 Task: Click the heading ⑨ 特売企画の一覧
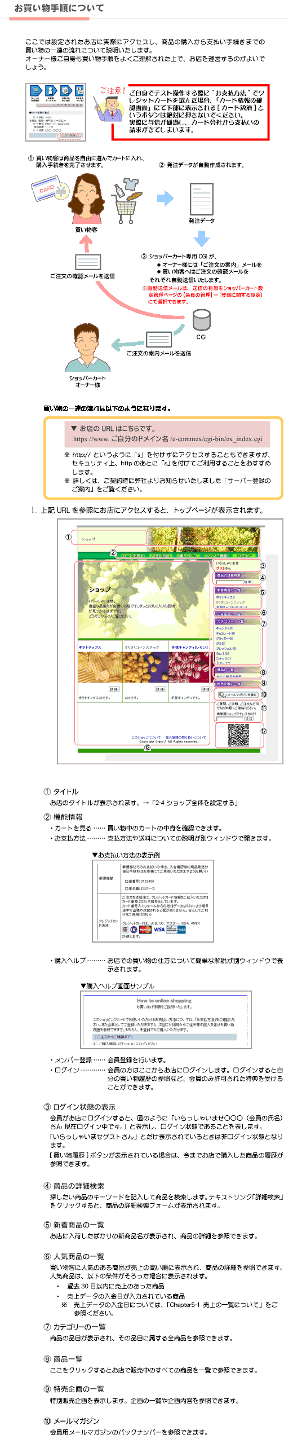(x=74, y=1388)
